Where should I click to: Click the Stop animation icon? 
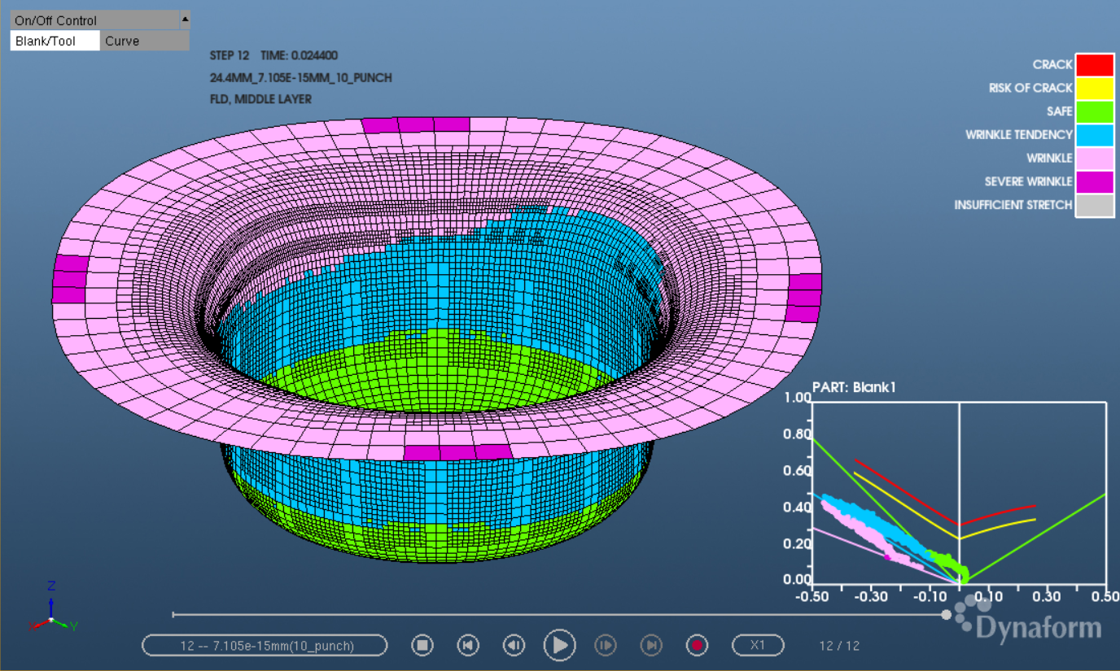pos(422,646)
